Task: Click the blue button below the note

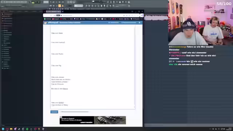Action: click(54, 112)
